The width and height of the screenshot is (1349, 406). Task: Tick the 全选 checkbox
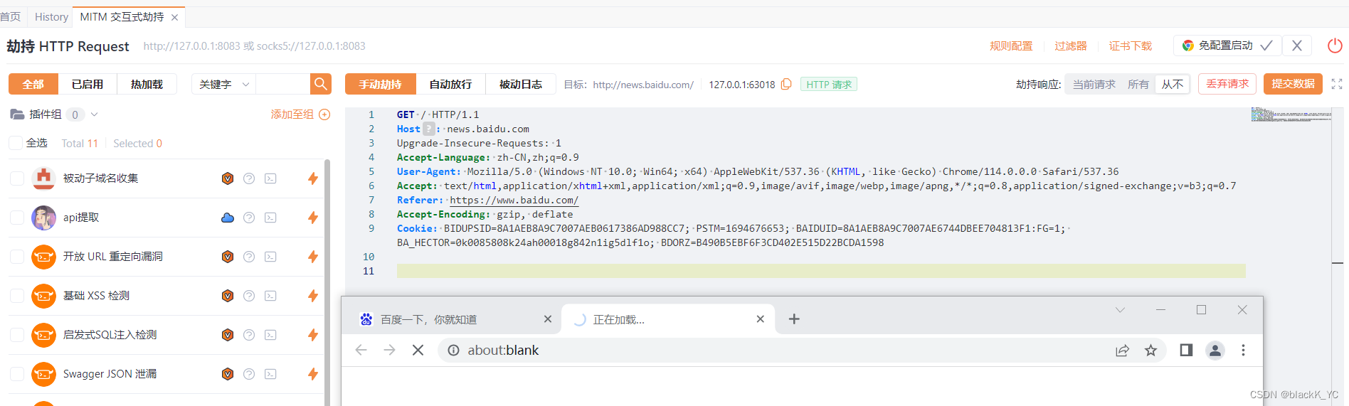[x=16, y=143]
